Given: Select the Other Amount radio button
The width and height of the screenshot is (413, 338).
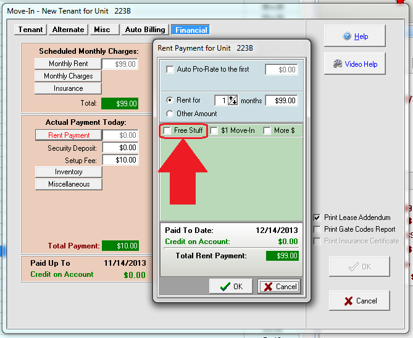Looking at the screenshot, I should tap(170, 114).
